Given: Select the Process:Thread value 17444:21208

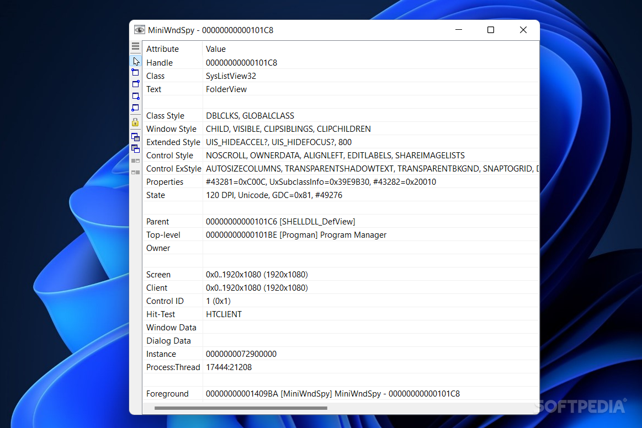Looking at the screenshot, I should pyautogui.click(x=229, y=367).
